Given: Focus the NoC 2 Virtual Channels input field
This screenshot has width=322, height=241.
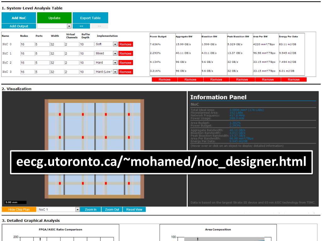Looking at the screenshot, I should [72, 63].
